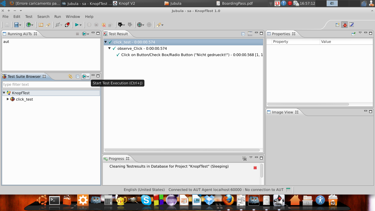The image size is (375, 211).
Task: Click the black target object mapping icon
Action: [x=139, y=25]
